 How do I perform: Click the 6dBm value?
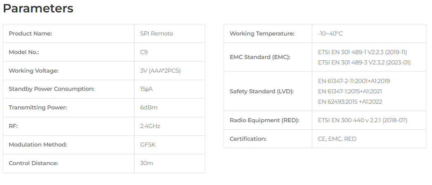[149, 107]
